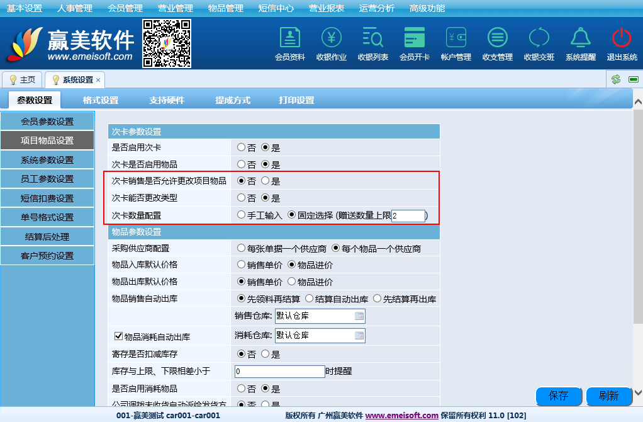Click the 退出系统 power icon

click(622, 44)
